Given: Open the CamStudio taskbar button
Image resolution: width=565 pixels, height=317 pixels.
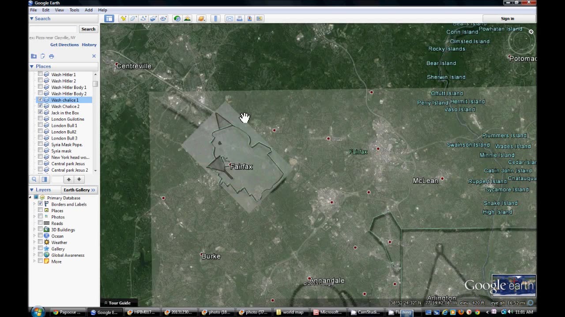Looking at the screenshot, I should pos(365,312).
